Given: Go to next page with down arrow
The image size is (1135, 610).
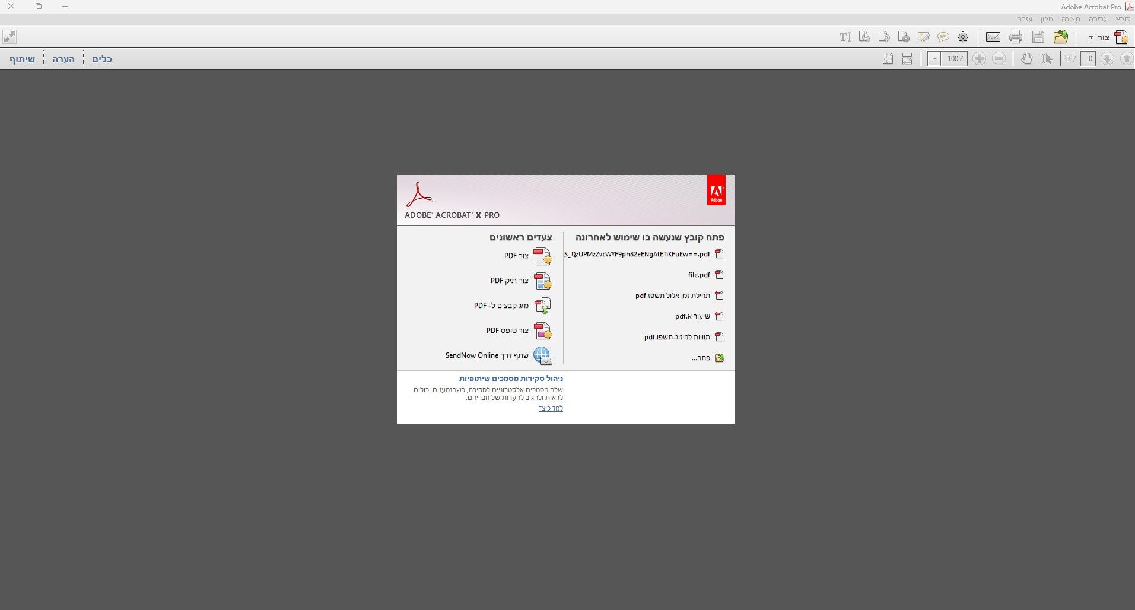Looking at the screenshot, I should point(1107,59).
